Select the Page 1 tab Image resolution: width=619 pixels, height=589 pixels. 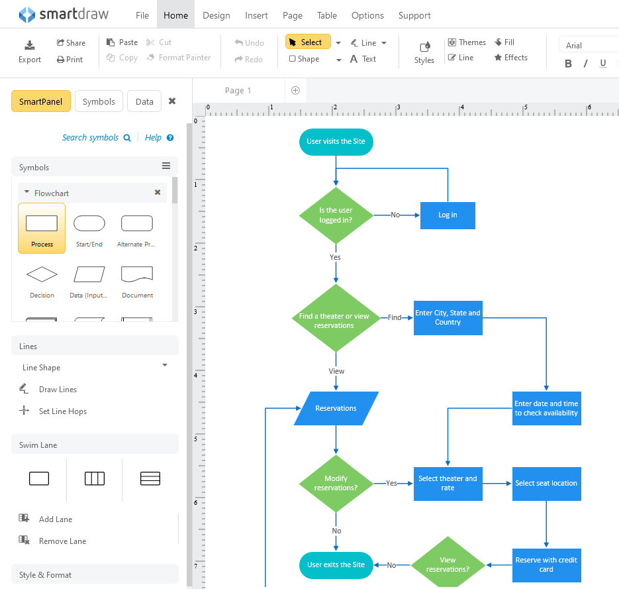pos(238,91)
